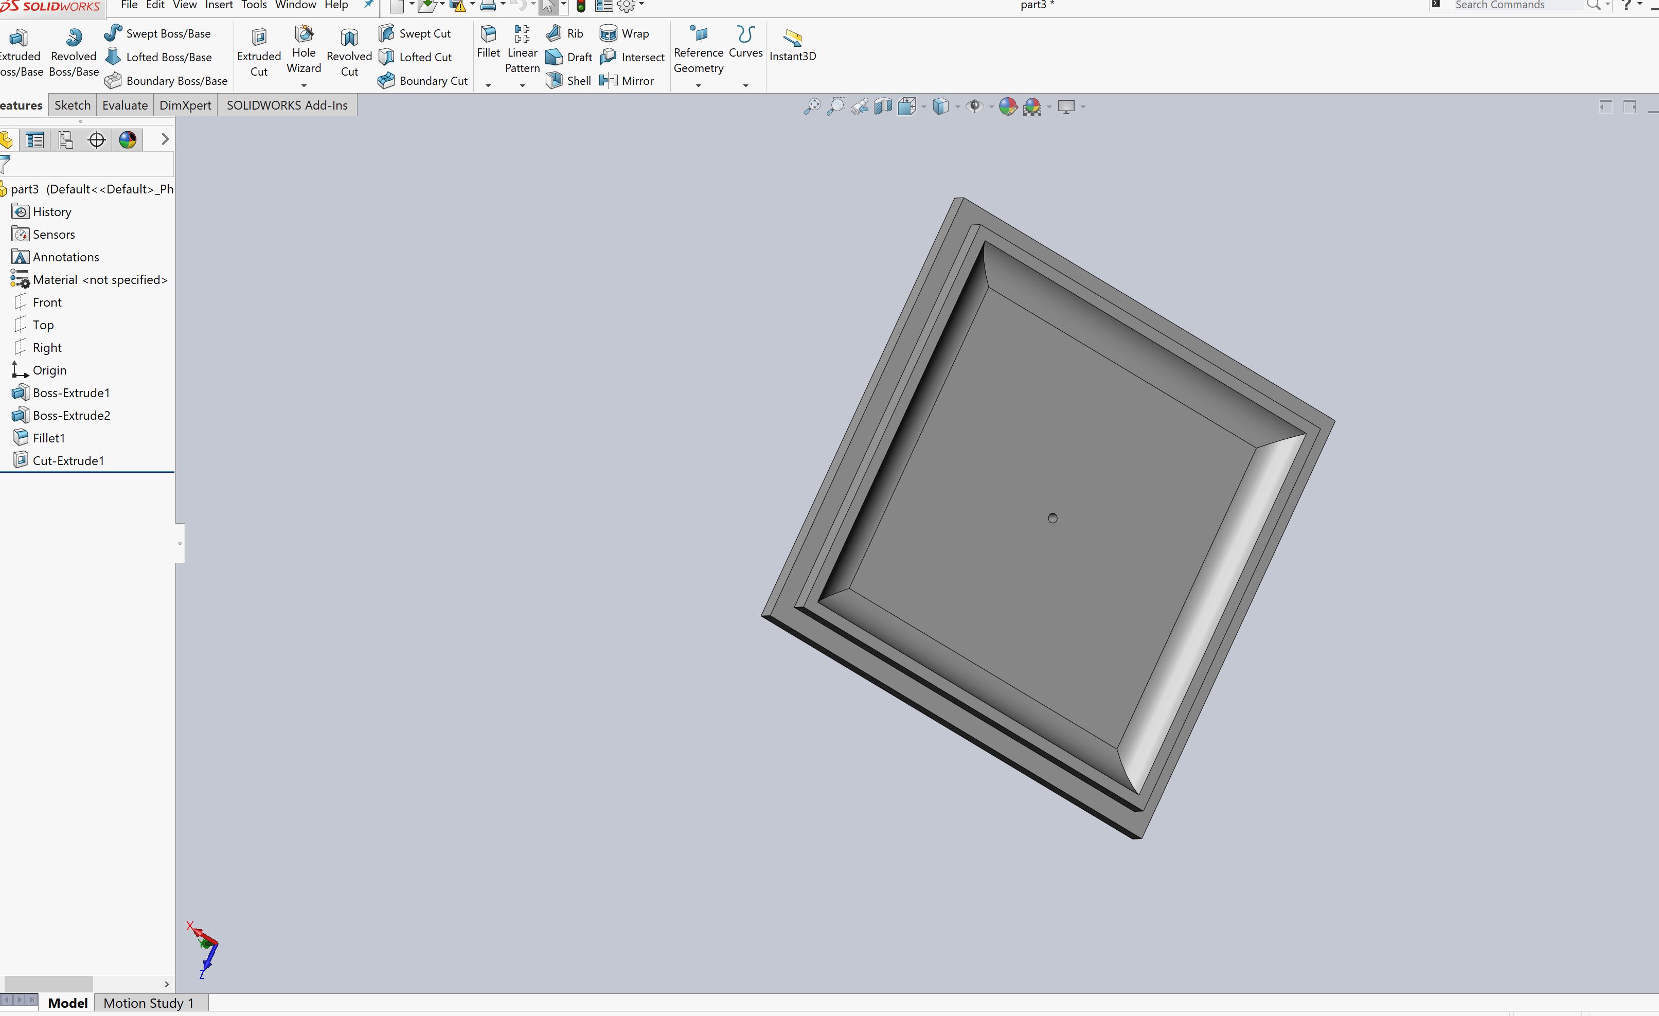Open the Insert menu
Viewport: 1659px width, 1016px height.
pyautogui.click(x=219, y=5)
